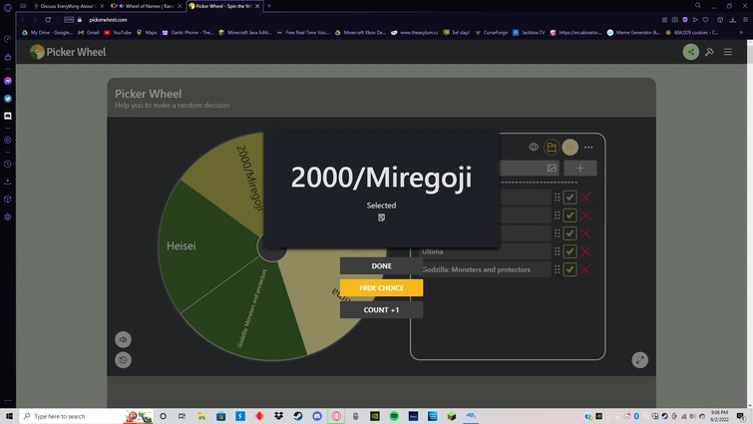The height and width of the screenshot is (424, 753).
Task: Click the fullscreen expand icon
Action: (x=639, y=360)
